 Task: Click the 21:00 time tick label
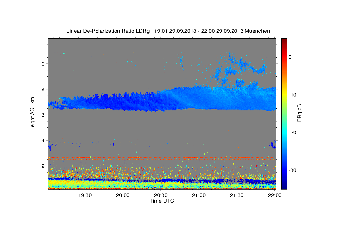tap(199, 196)
